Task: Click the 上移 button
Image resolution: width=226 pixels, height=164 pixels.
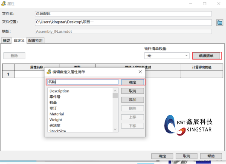Action: (x=133, y=117)
